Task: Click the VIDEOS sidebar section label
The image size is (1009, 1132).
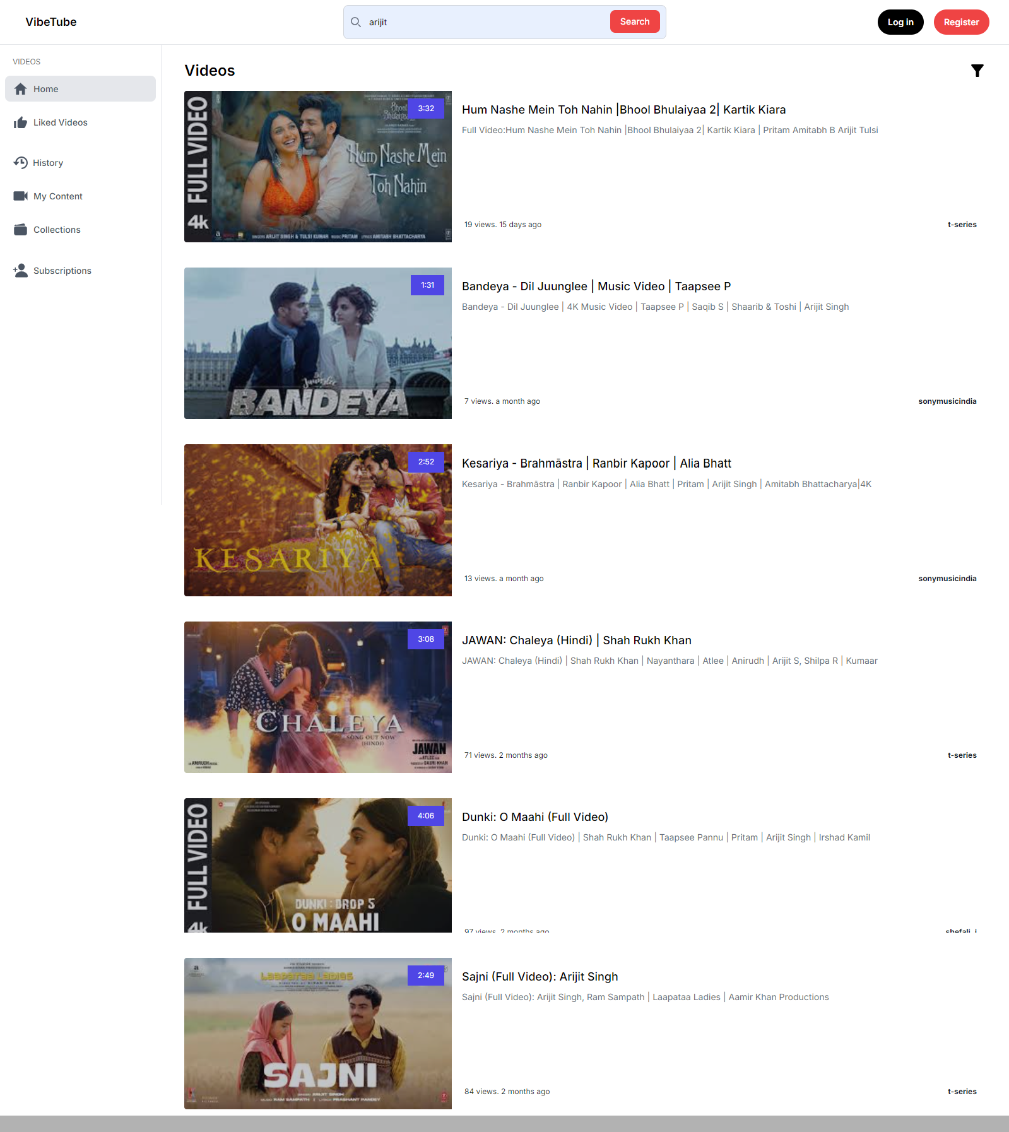Action: click(x=27, y=62)
